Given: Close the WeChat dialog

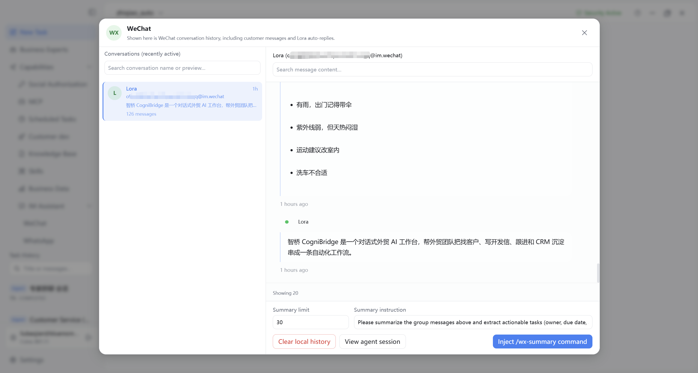Looking at the screenshot, I should tap(584, 33).
